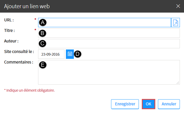The height and width of the screenshot is (113, 184).
Task: Click the black circle marker labeled A
Action: tap(43, 22)
